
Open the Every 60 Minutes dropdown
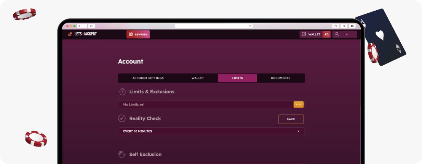point(211,131)
